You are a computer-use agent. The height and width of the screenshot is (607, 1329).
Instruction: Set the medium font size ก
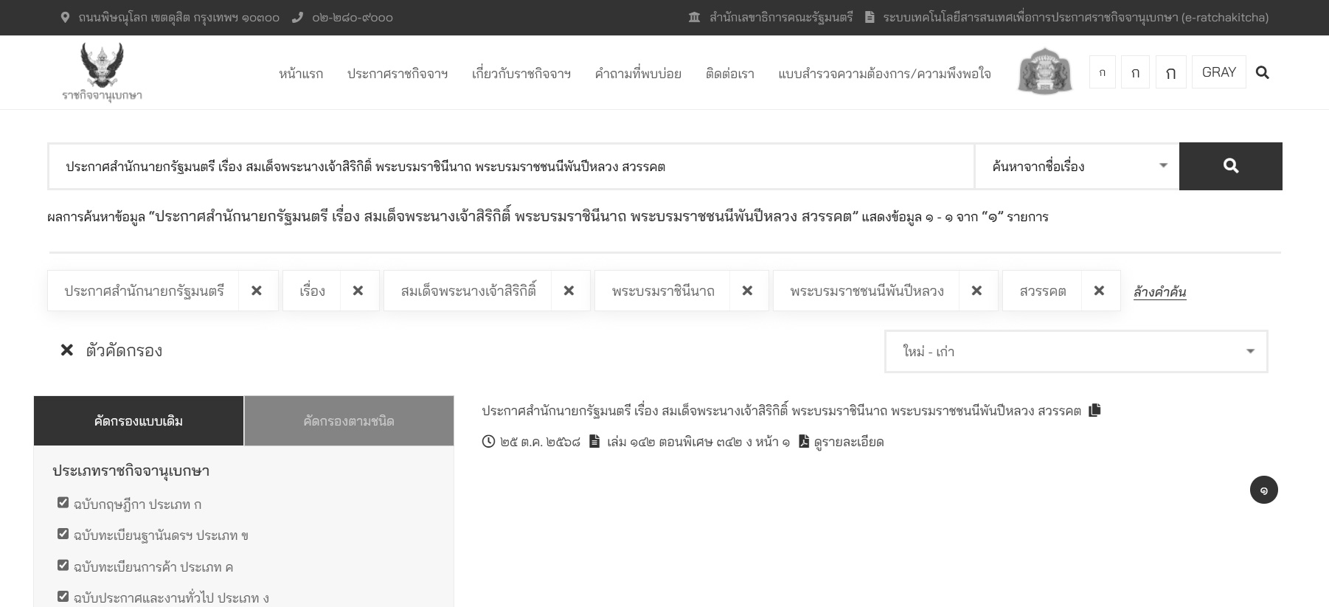coord(1135,72)
